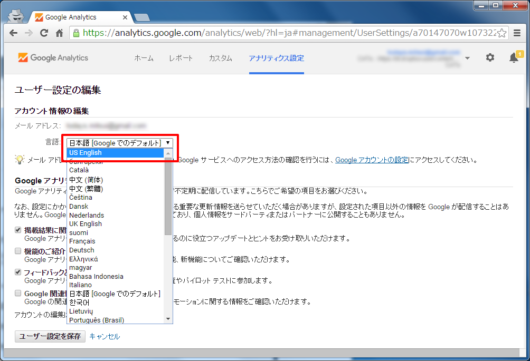Click the language list scrollbar thumb

[168, 197]
